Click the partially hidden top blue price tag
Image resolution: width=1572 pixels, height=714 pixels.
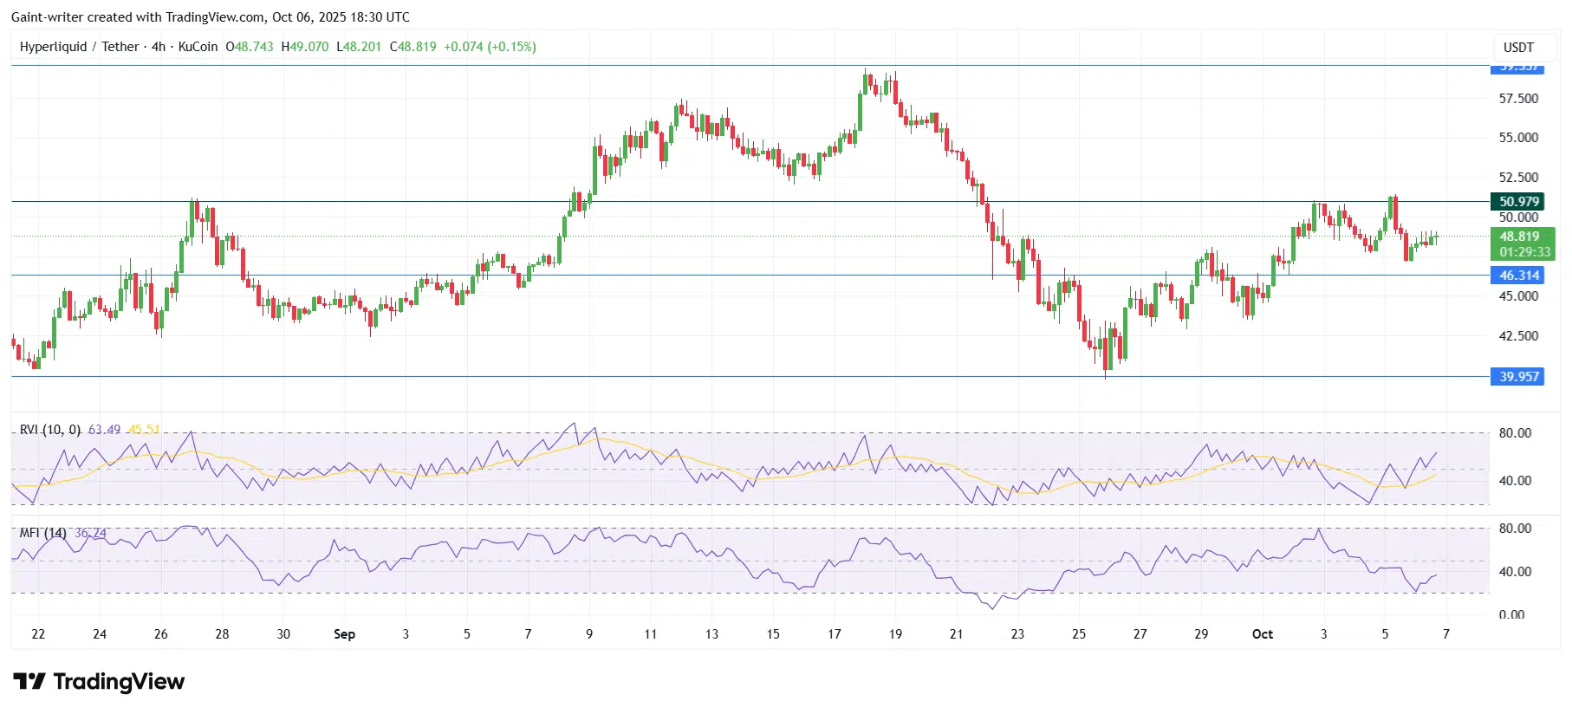tap(1518, 68)
